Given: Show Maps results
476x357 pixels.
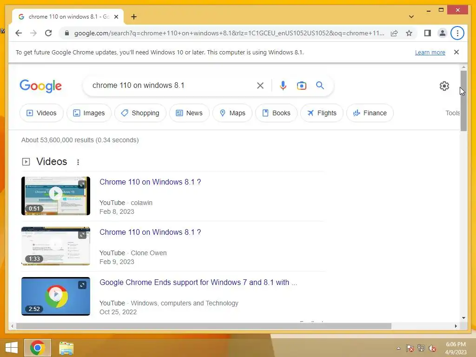Looking at the screenshot, I should (232, 113).
